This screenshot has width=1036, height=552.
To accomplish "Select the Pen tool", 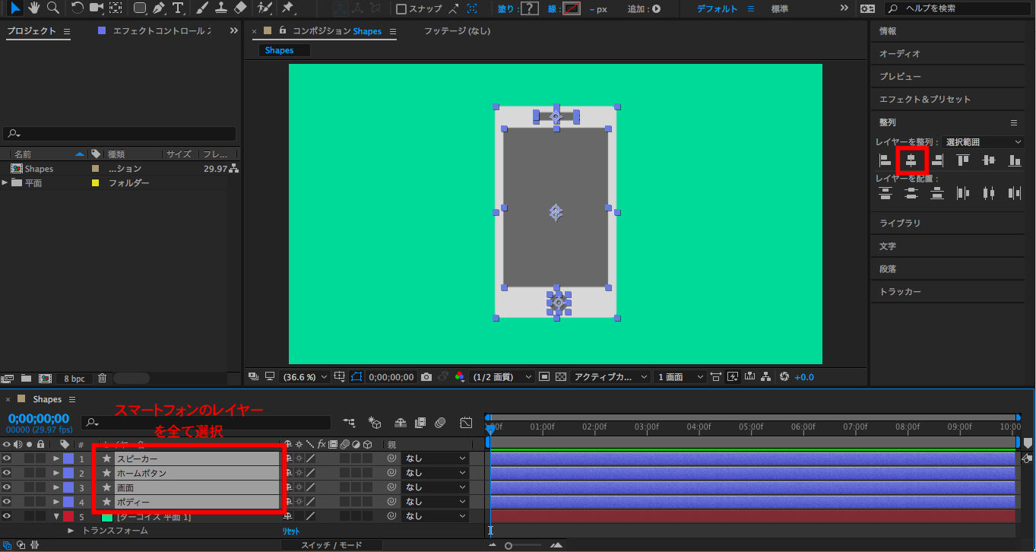I will click(159, 8).
